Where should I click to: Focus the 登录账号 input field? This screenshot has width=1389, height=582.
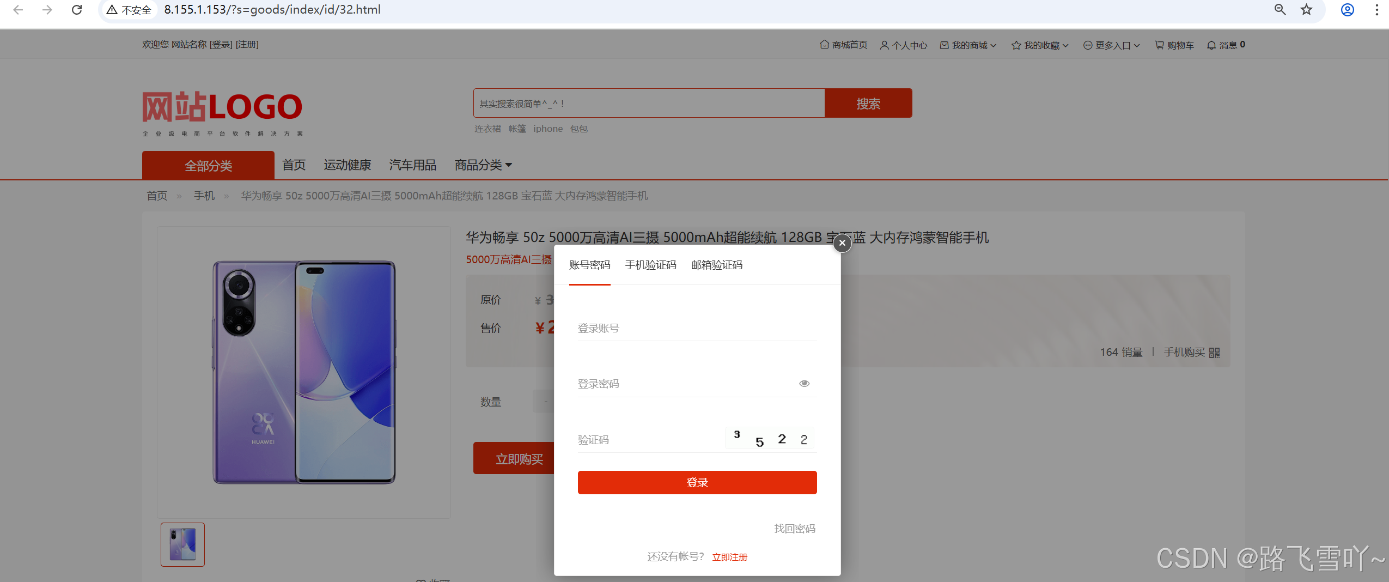pyautogui.click(x=697, y=329)
